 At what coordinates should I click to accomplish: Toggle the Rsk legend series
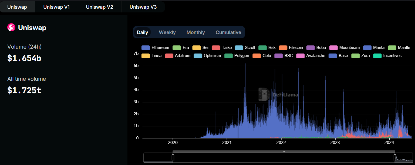pos(267,48)
